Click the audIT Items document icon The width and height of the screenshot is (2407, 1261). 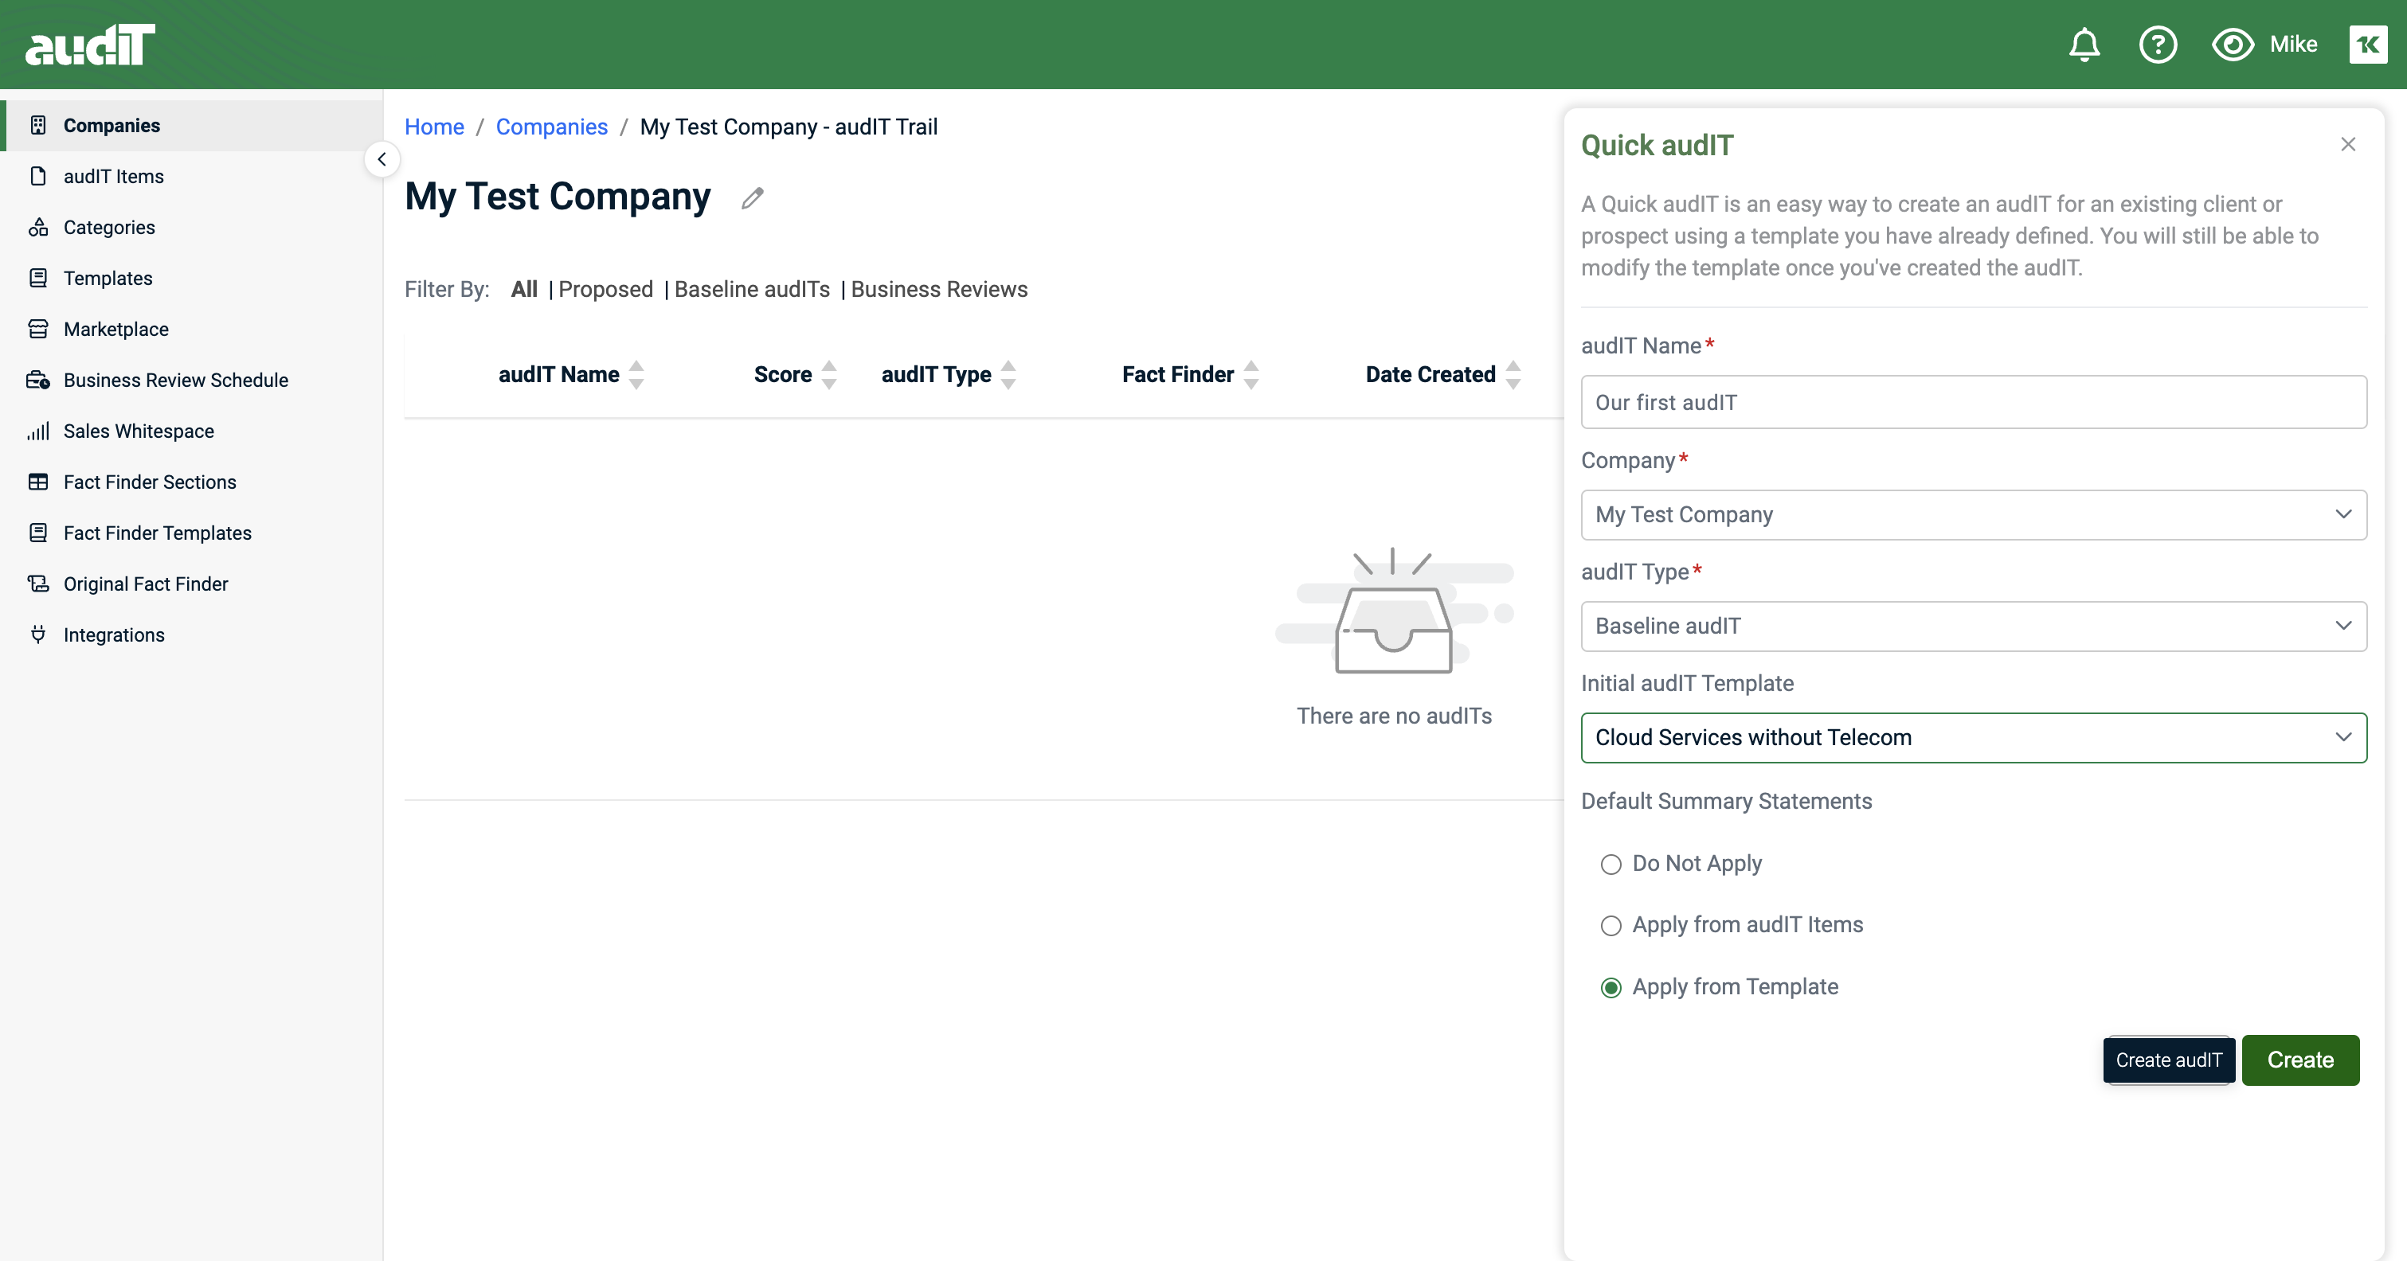(38, 177)
